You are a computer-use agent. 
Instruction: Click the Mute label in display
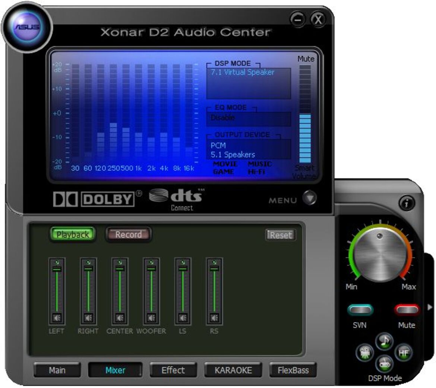pyautogui.click(x=306, y=59)
